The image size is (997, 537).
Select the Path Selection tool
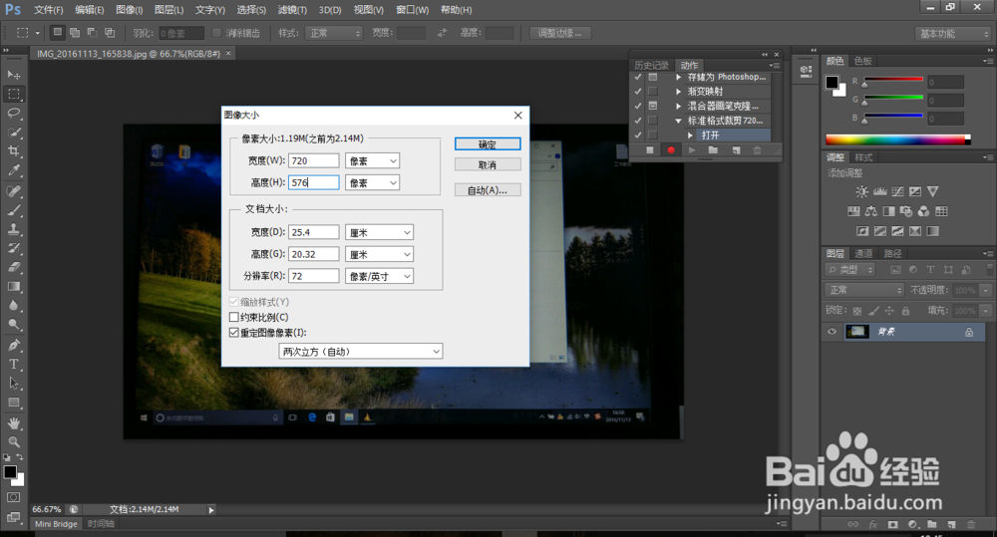click(x=13, y=384)
